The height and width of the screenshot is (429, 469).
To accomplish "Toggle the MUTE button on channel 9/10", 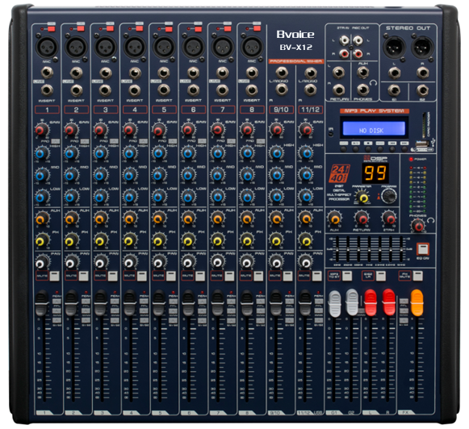I will tap(287, 276).
